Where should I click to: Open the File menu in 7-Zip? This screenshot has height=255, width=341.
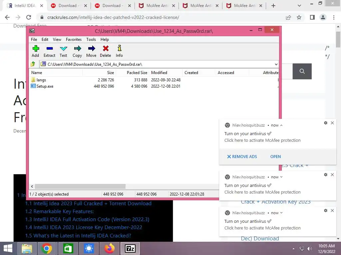(34, 40)
